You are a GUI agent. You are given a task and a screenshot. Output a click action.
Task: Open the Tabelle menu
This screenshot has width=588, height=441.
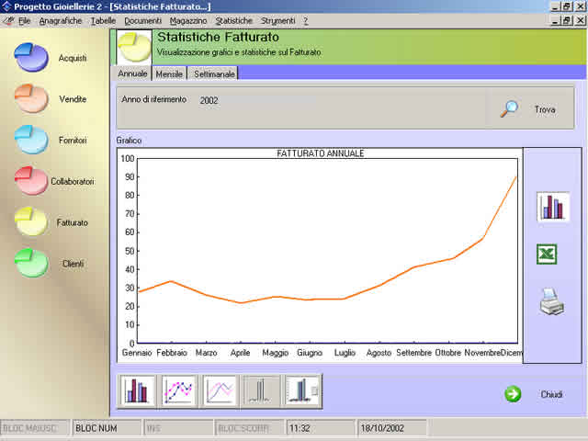[x=103, y=21]
